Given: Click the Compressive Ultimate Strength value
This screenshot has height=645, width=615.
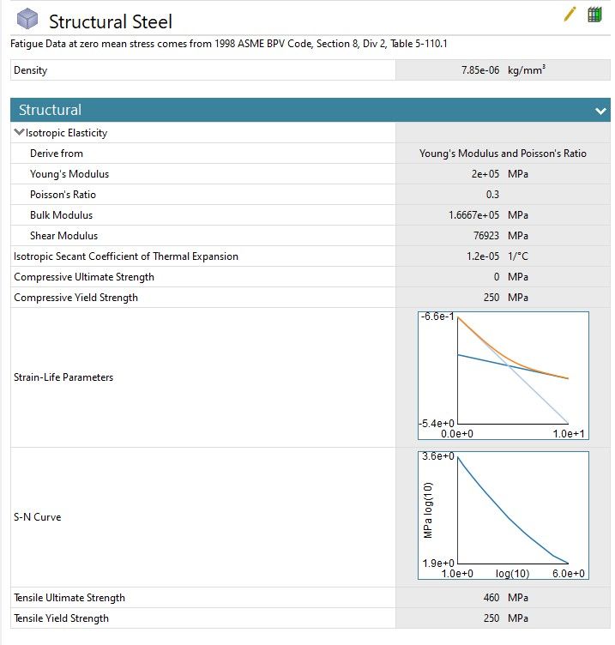Looking at the screenshot, I should [496, 277].
